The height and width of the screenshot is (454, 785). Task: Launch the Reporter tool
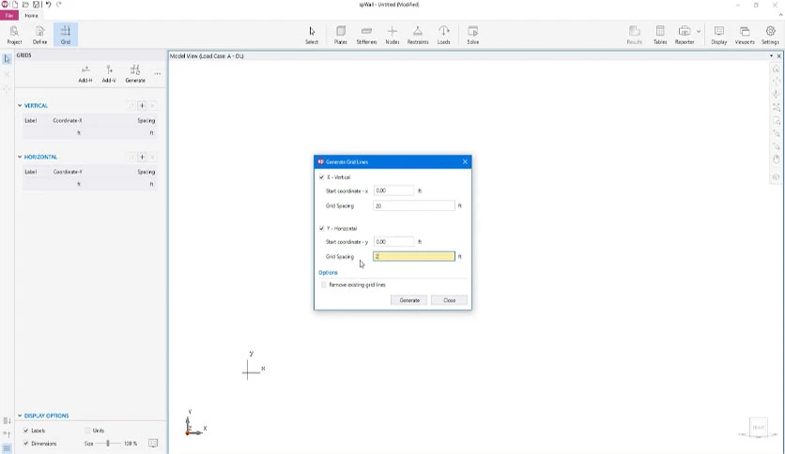(685, 35)
